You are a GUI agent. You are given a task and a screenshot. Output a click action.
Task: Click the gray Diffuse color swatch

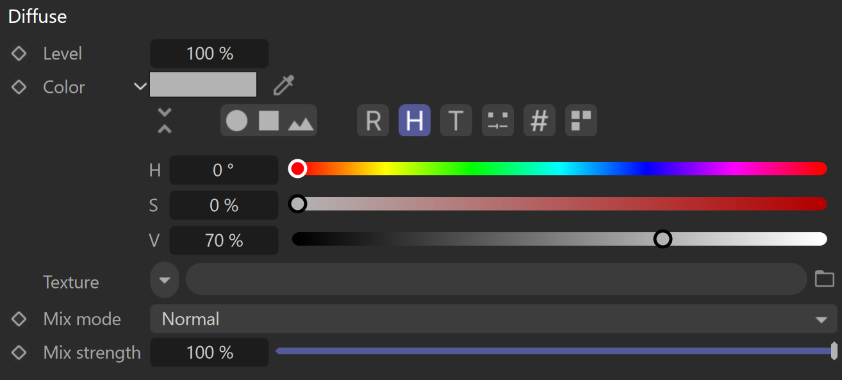click(203, 84)
